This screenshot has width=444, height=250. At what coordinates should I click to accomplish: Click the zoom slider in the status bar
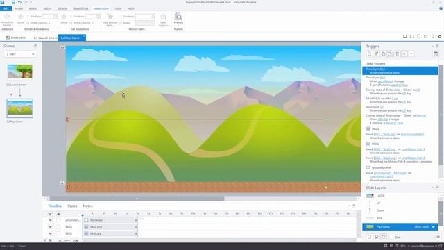(x=422, y=246)
